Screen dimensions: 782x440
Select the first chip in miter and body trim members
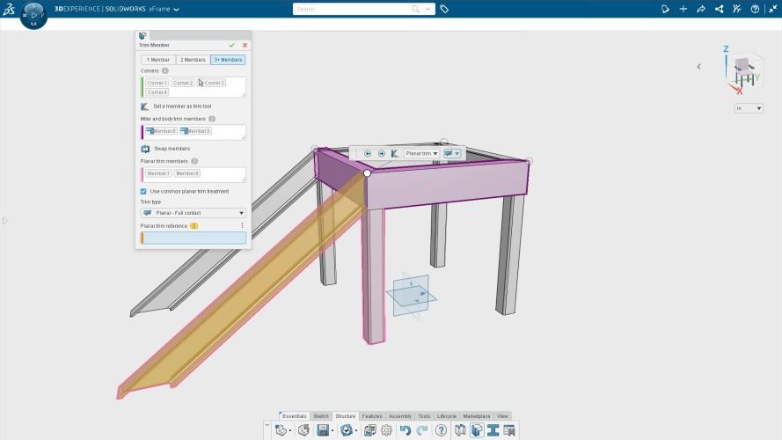(x=161, y=131)
